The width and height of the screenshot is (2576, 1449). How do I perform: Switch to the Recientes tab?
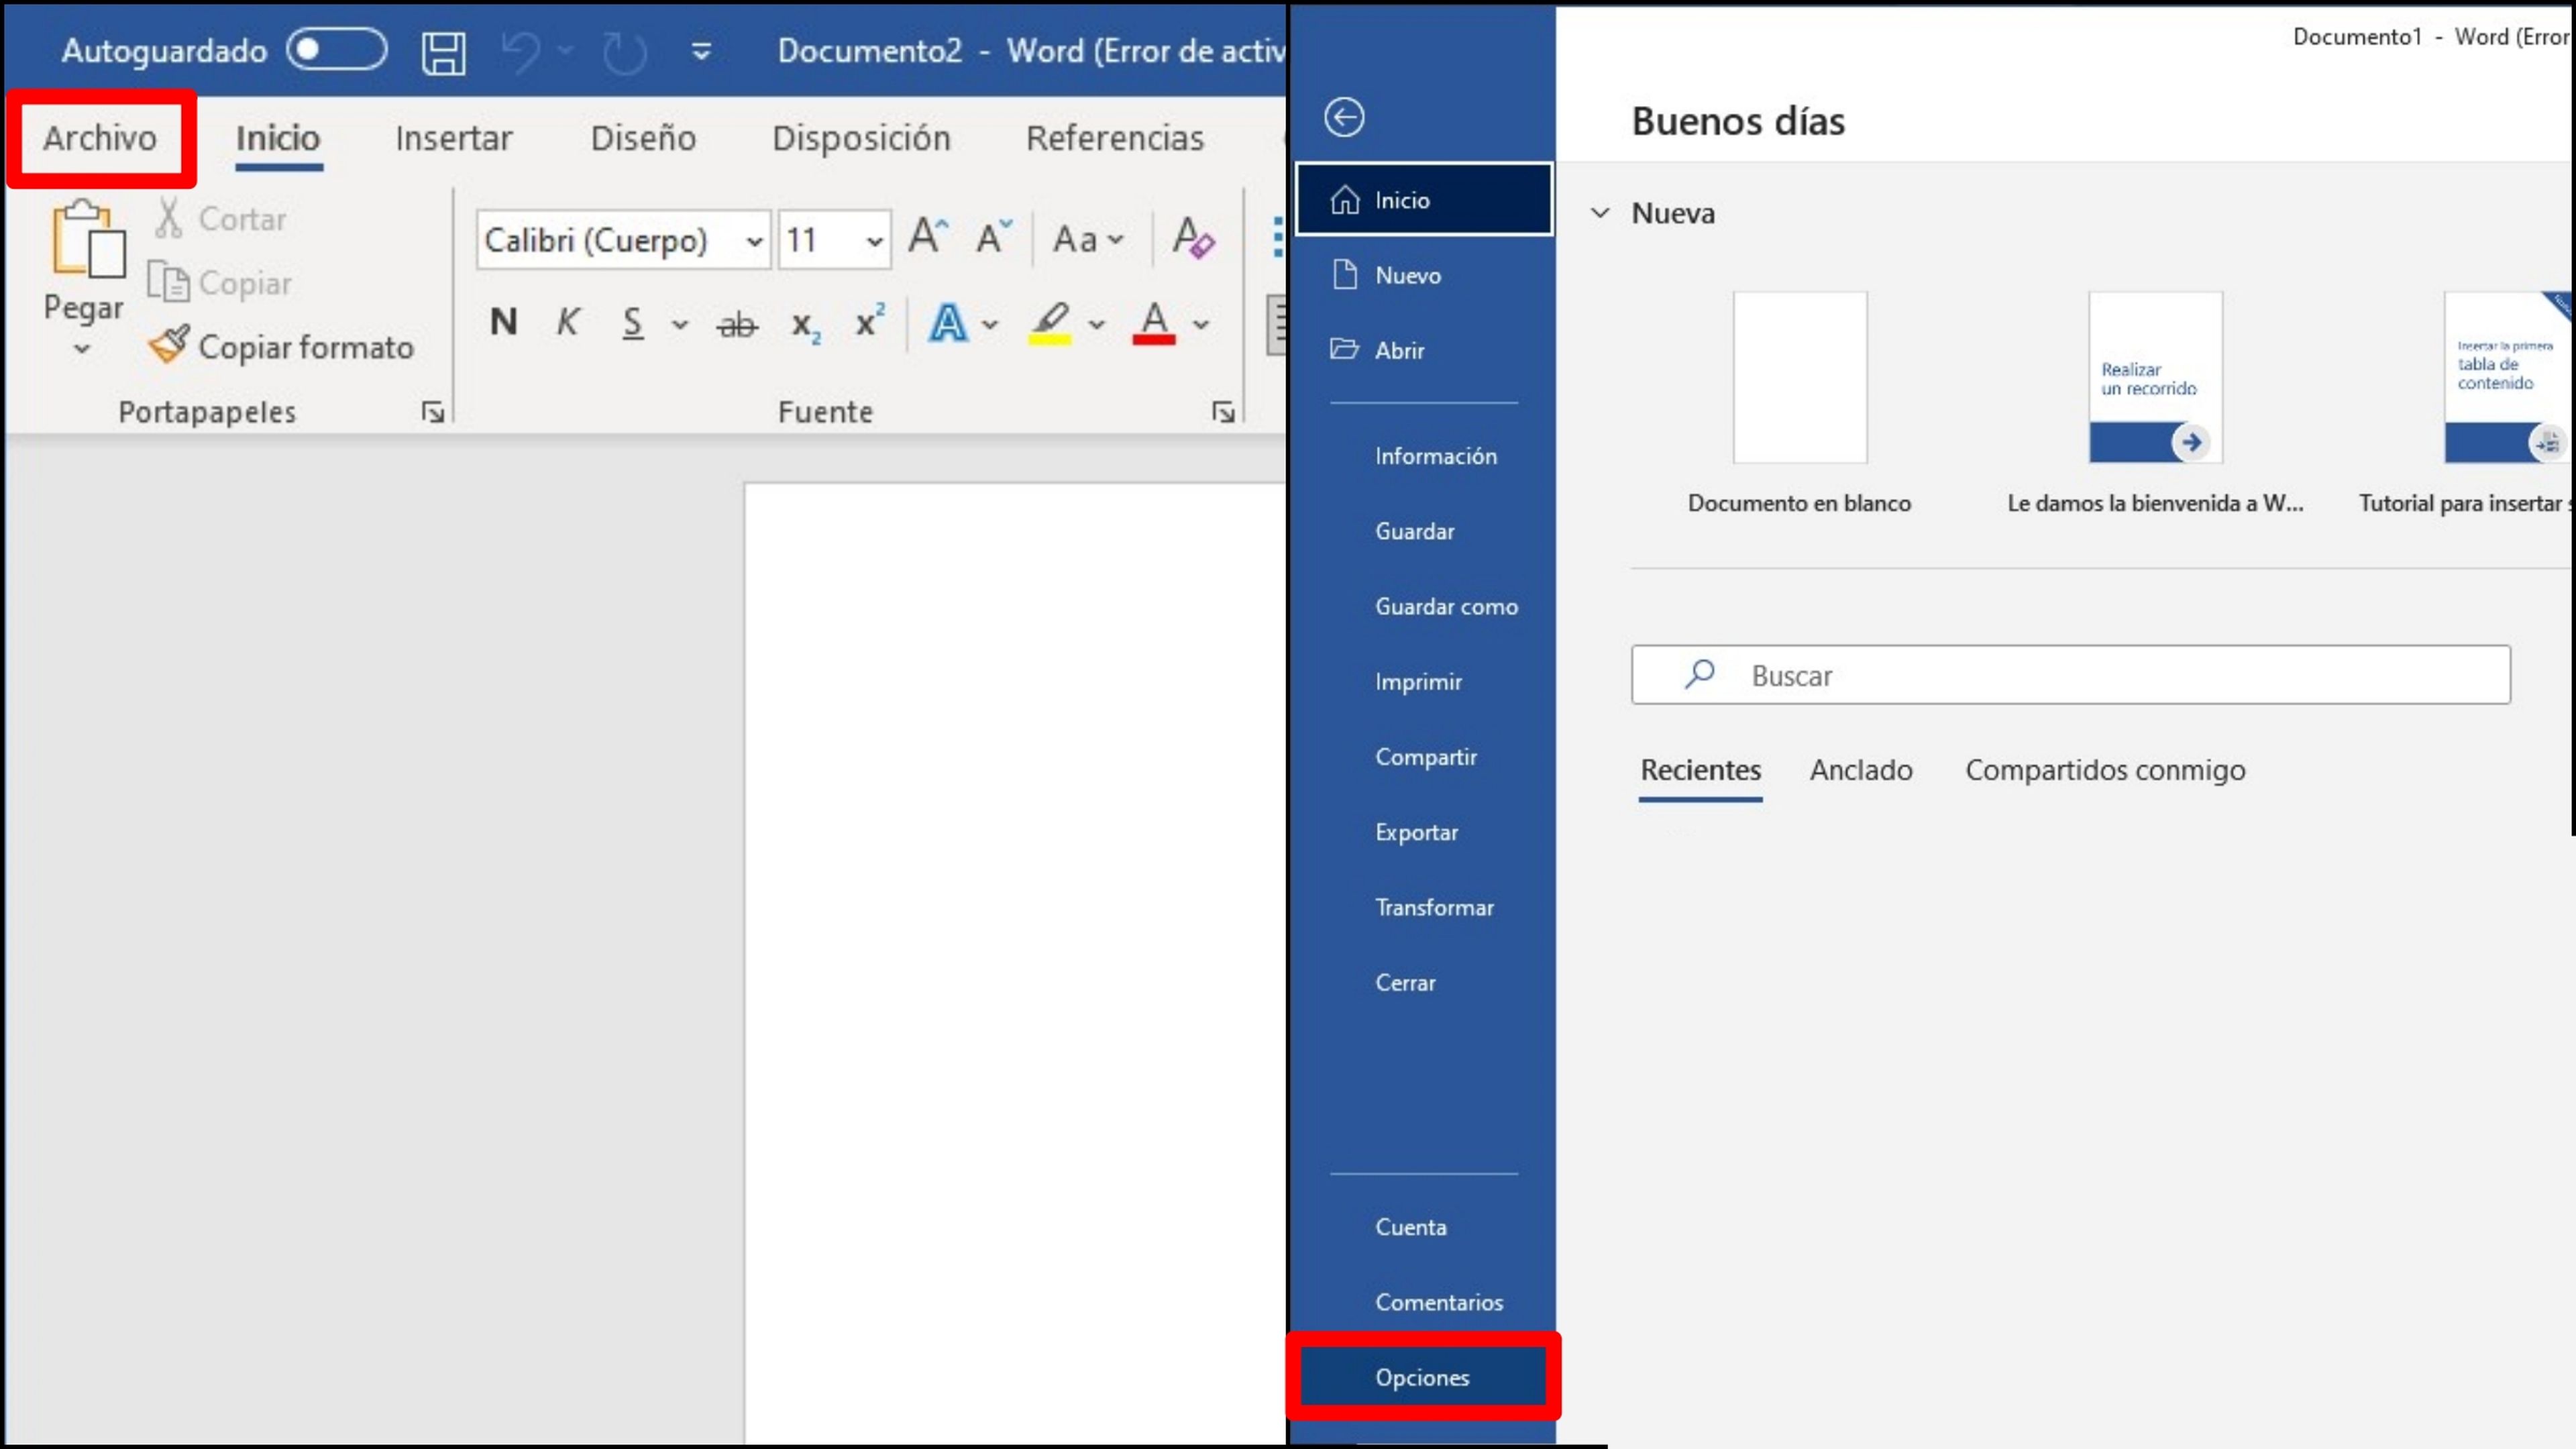[1701, 770]
